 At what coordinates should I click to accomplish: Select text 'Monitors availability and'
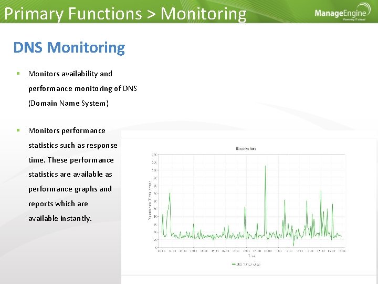(70, 74)
